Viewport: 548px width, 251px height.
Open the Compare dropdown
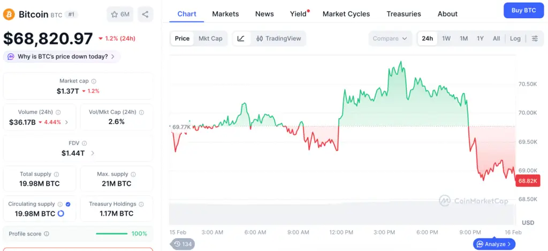[x=390, y=39]
